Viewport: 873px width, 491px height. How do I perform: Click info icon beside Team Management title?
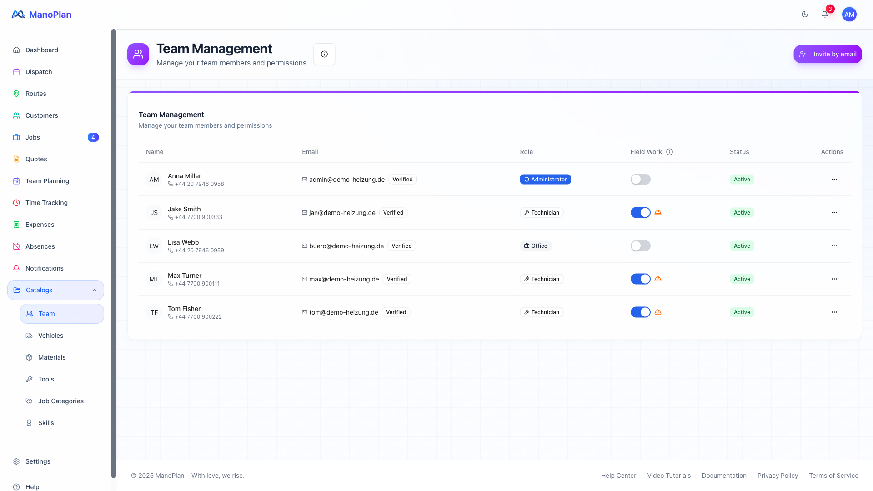(x=324, y=54)
